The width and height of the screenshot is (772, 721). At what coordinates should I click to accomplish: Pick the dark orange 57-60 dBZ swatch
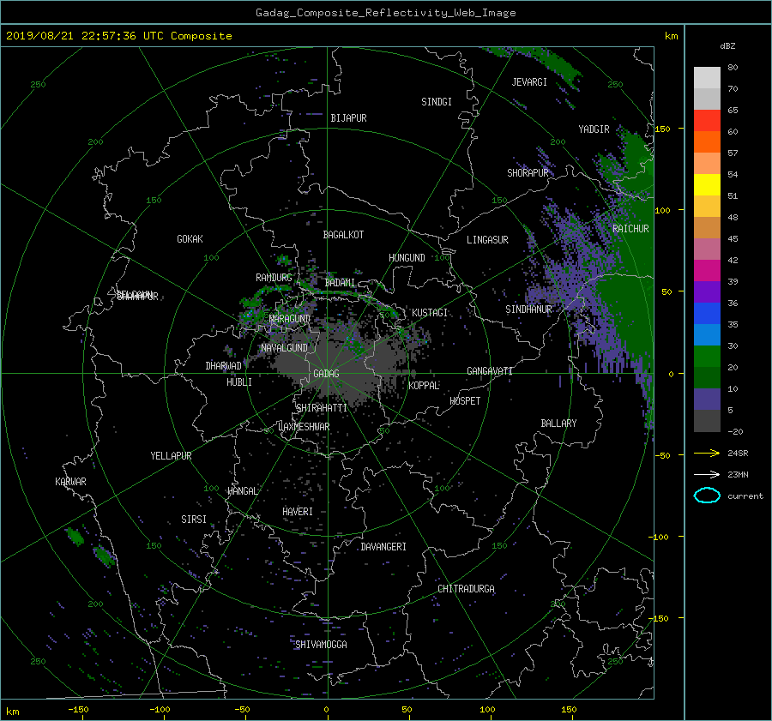[x=707, y=142]
